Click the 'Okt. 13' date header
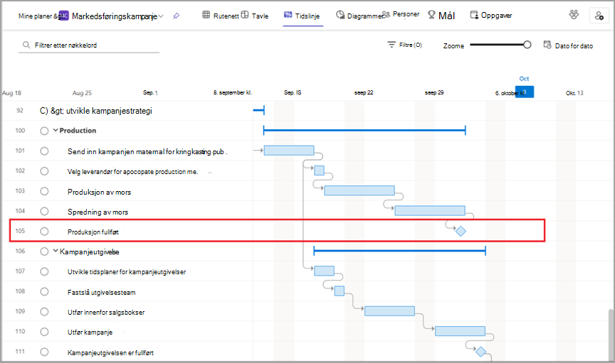Screen dimensions: 615x363 [x=574, y=93]
